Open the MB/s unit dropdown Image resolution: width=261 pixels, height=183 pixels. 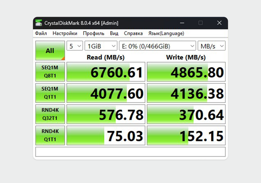pyautogui.click(x=211, y=46)
